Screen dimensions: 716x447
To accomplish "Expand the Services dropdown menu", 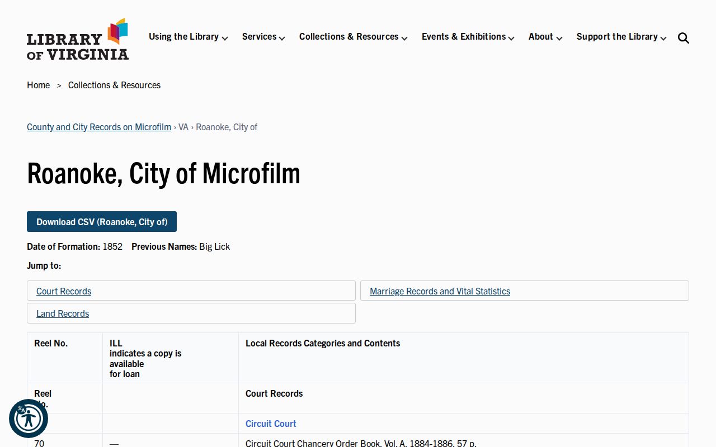I will coord(263,37).
